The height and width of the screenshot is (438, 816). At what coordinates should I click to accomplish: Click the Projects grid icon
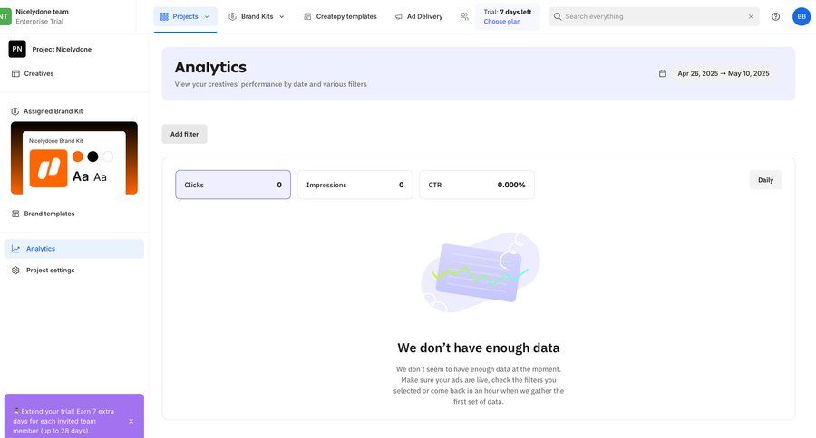pyautogui.click(x=164, y=16)
